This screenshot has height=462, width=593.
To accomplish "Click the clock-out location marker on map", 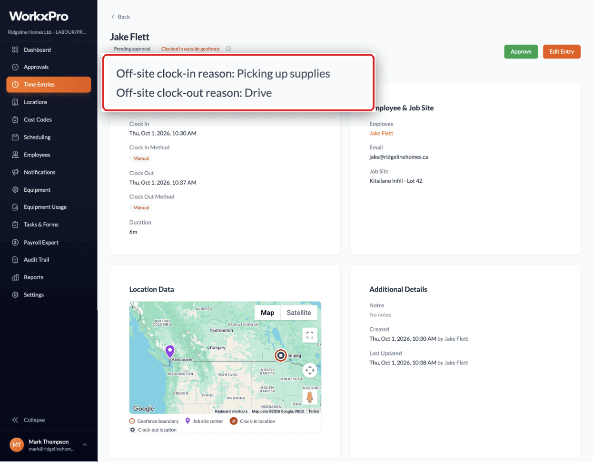I will pyautogui.click(x=281, y=355).
